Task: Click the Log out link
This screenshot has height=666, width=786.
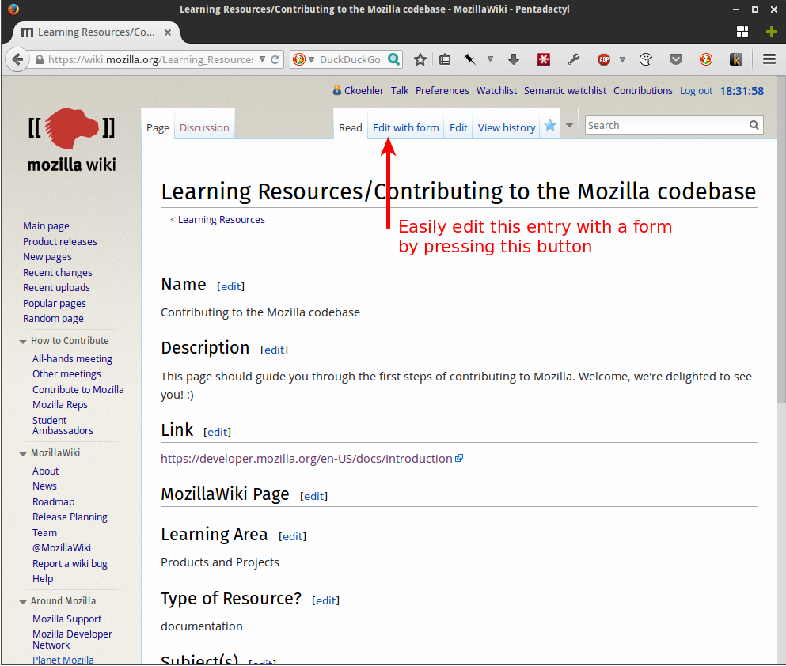Action: (x=696, y=91)
